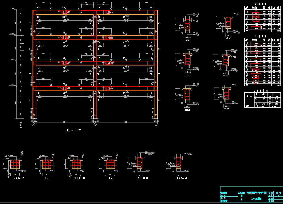Viewport: 283px width, 204px height.
Task: Click the axis bubble C below the frame
Action: [x=157, y=125]
